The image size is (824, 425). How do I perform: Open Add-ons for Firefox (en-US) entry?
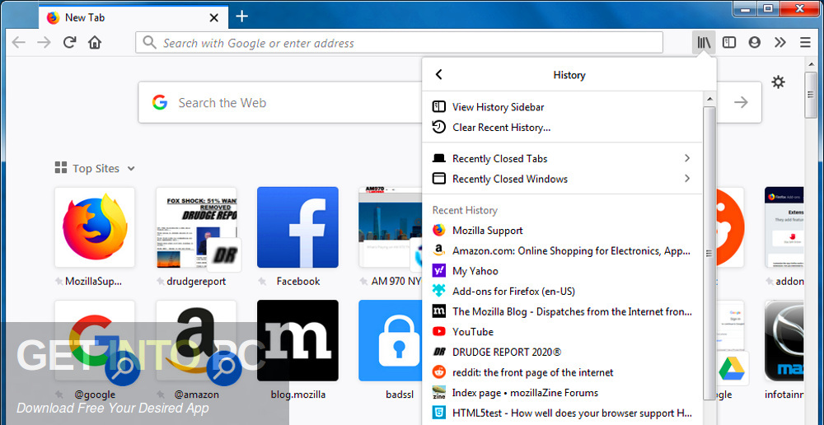562,291
